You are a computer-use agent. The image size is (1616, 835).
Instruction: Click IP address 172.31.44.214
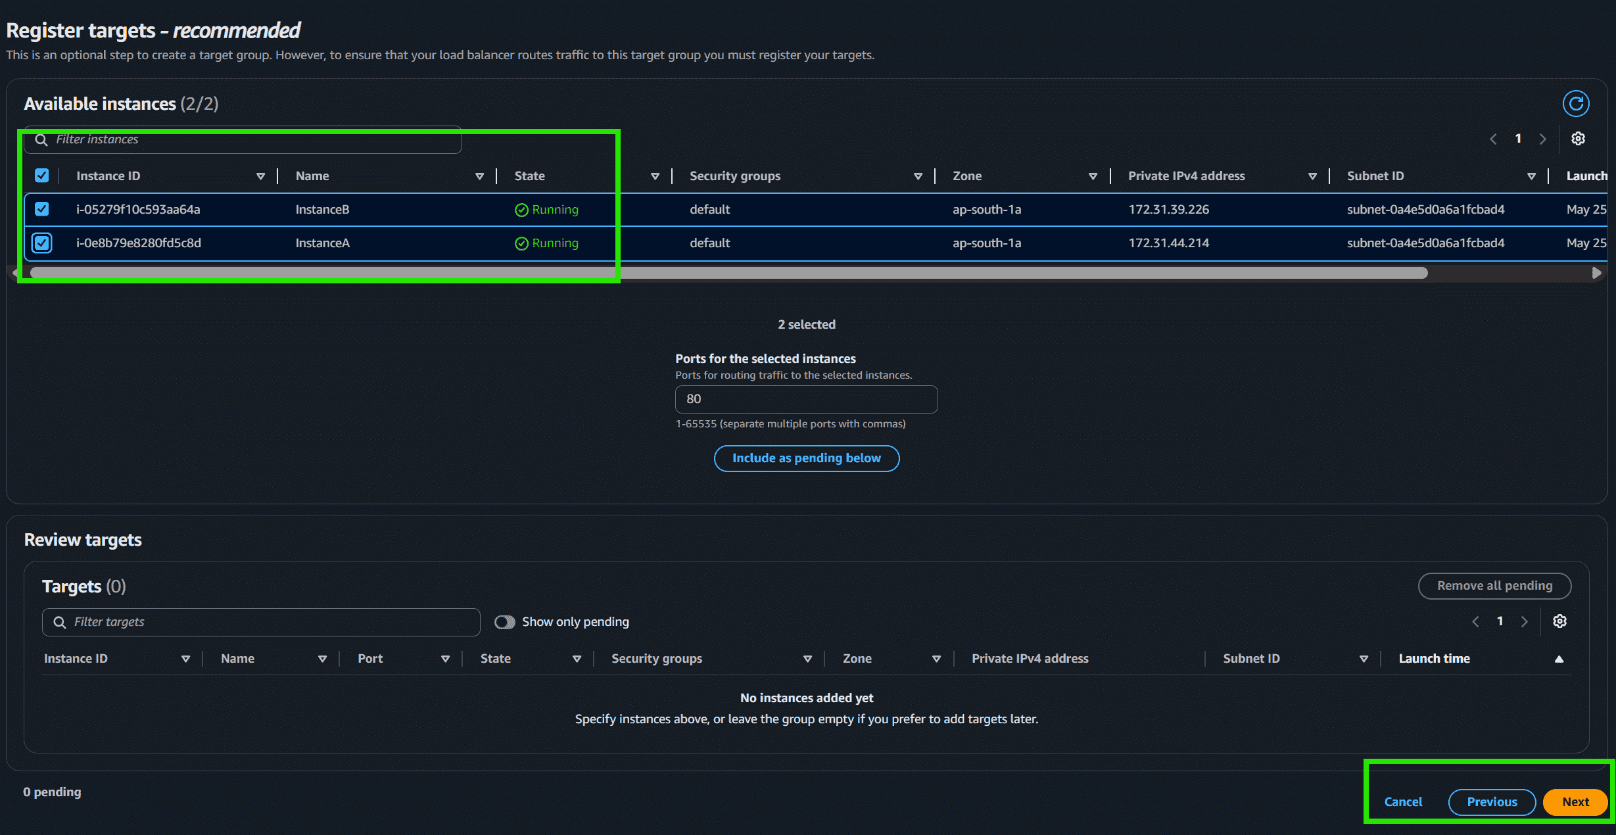pyautogui.click(x=1168, y=243)
